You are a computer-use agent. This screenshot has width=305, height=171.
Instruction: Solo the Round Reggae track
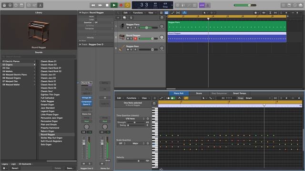click(132, 38)
